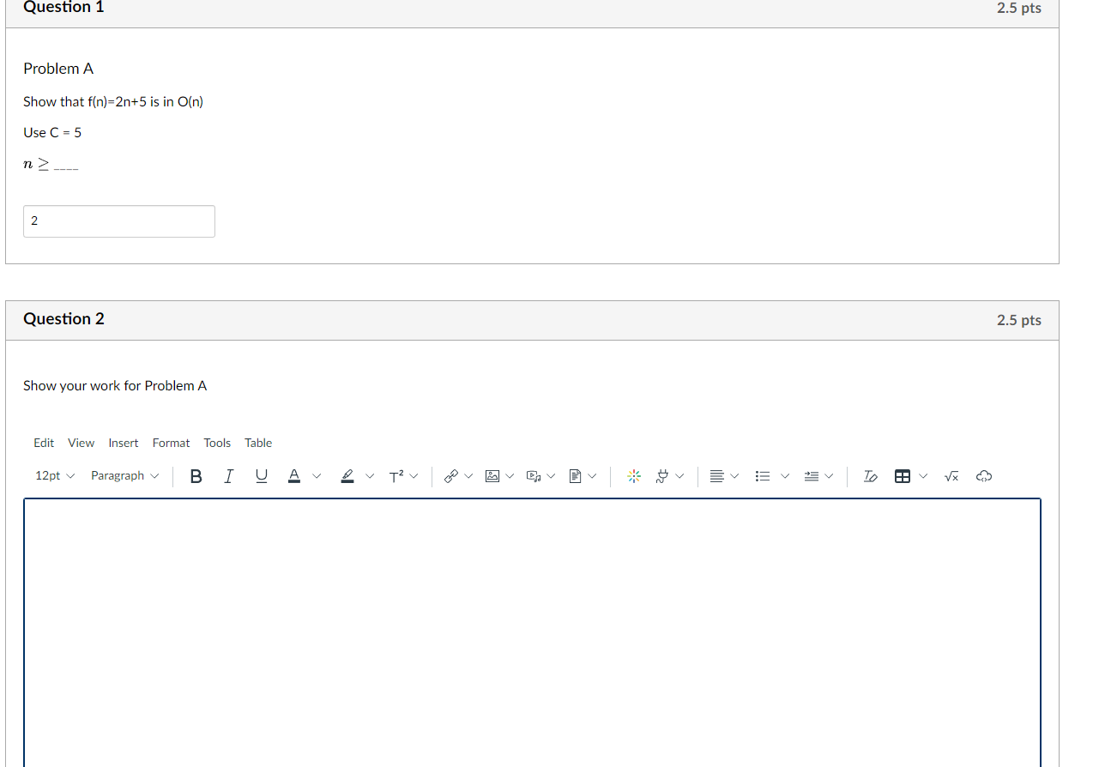The height and width of the screenshot is (767, 1093).
Task: Click the embed image icon
Action: (493, 475)
